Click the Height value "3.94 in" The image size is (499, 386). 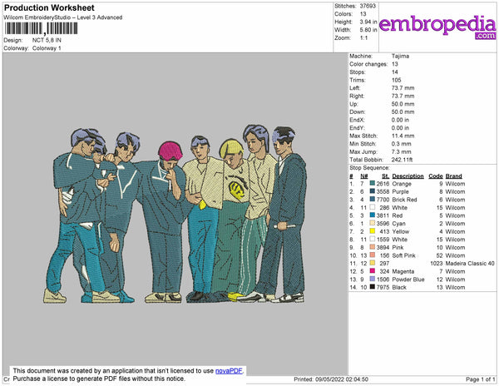(x=368, y=22)
